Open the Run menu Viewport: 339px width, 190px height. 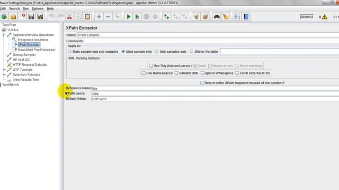pyautogui.click(x=25, y=8)
